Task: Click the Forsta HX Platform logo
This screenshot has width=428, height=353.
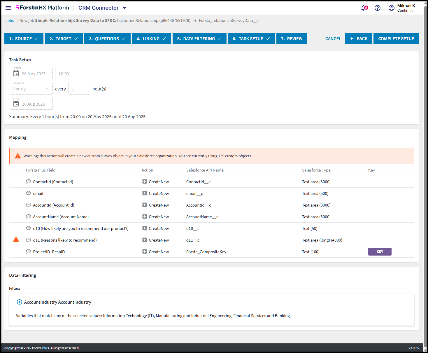Action: pyautogui.click(x=43, y=8)
